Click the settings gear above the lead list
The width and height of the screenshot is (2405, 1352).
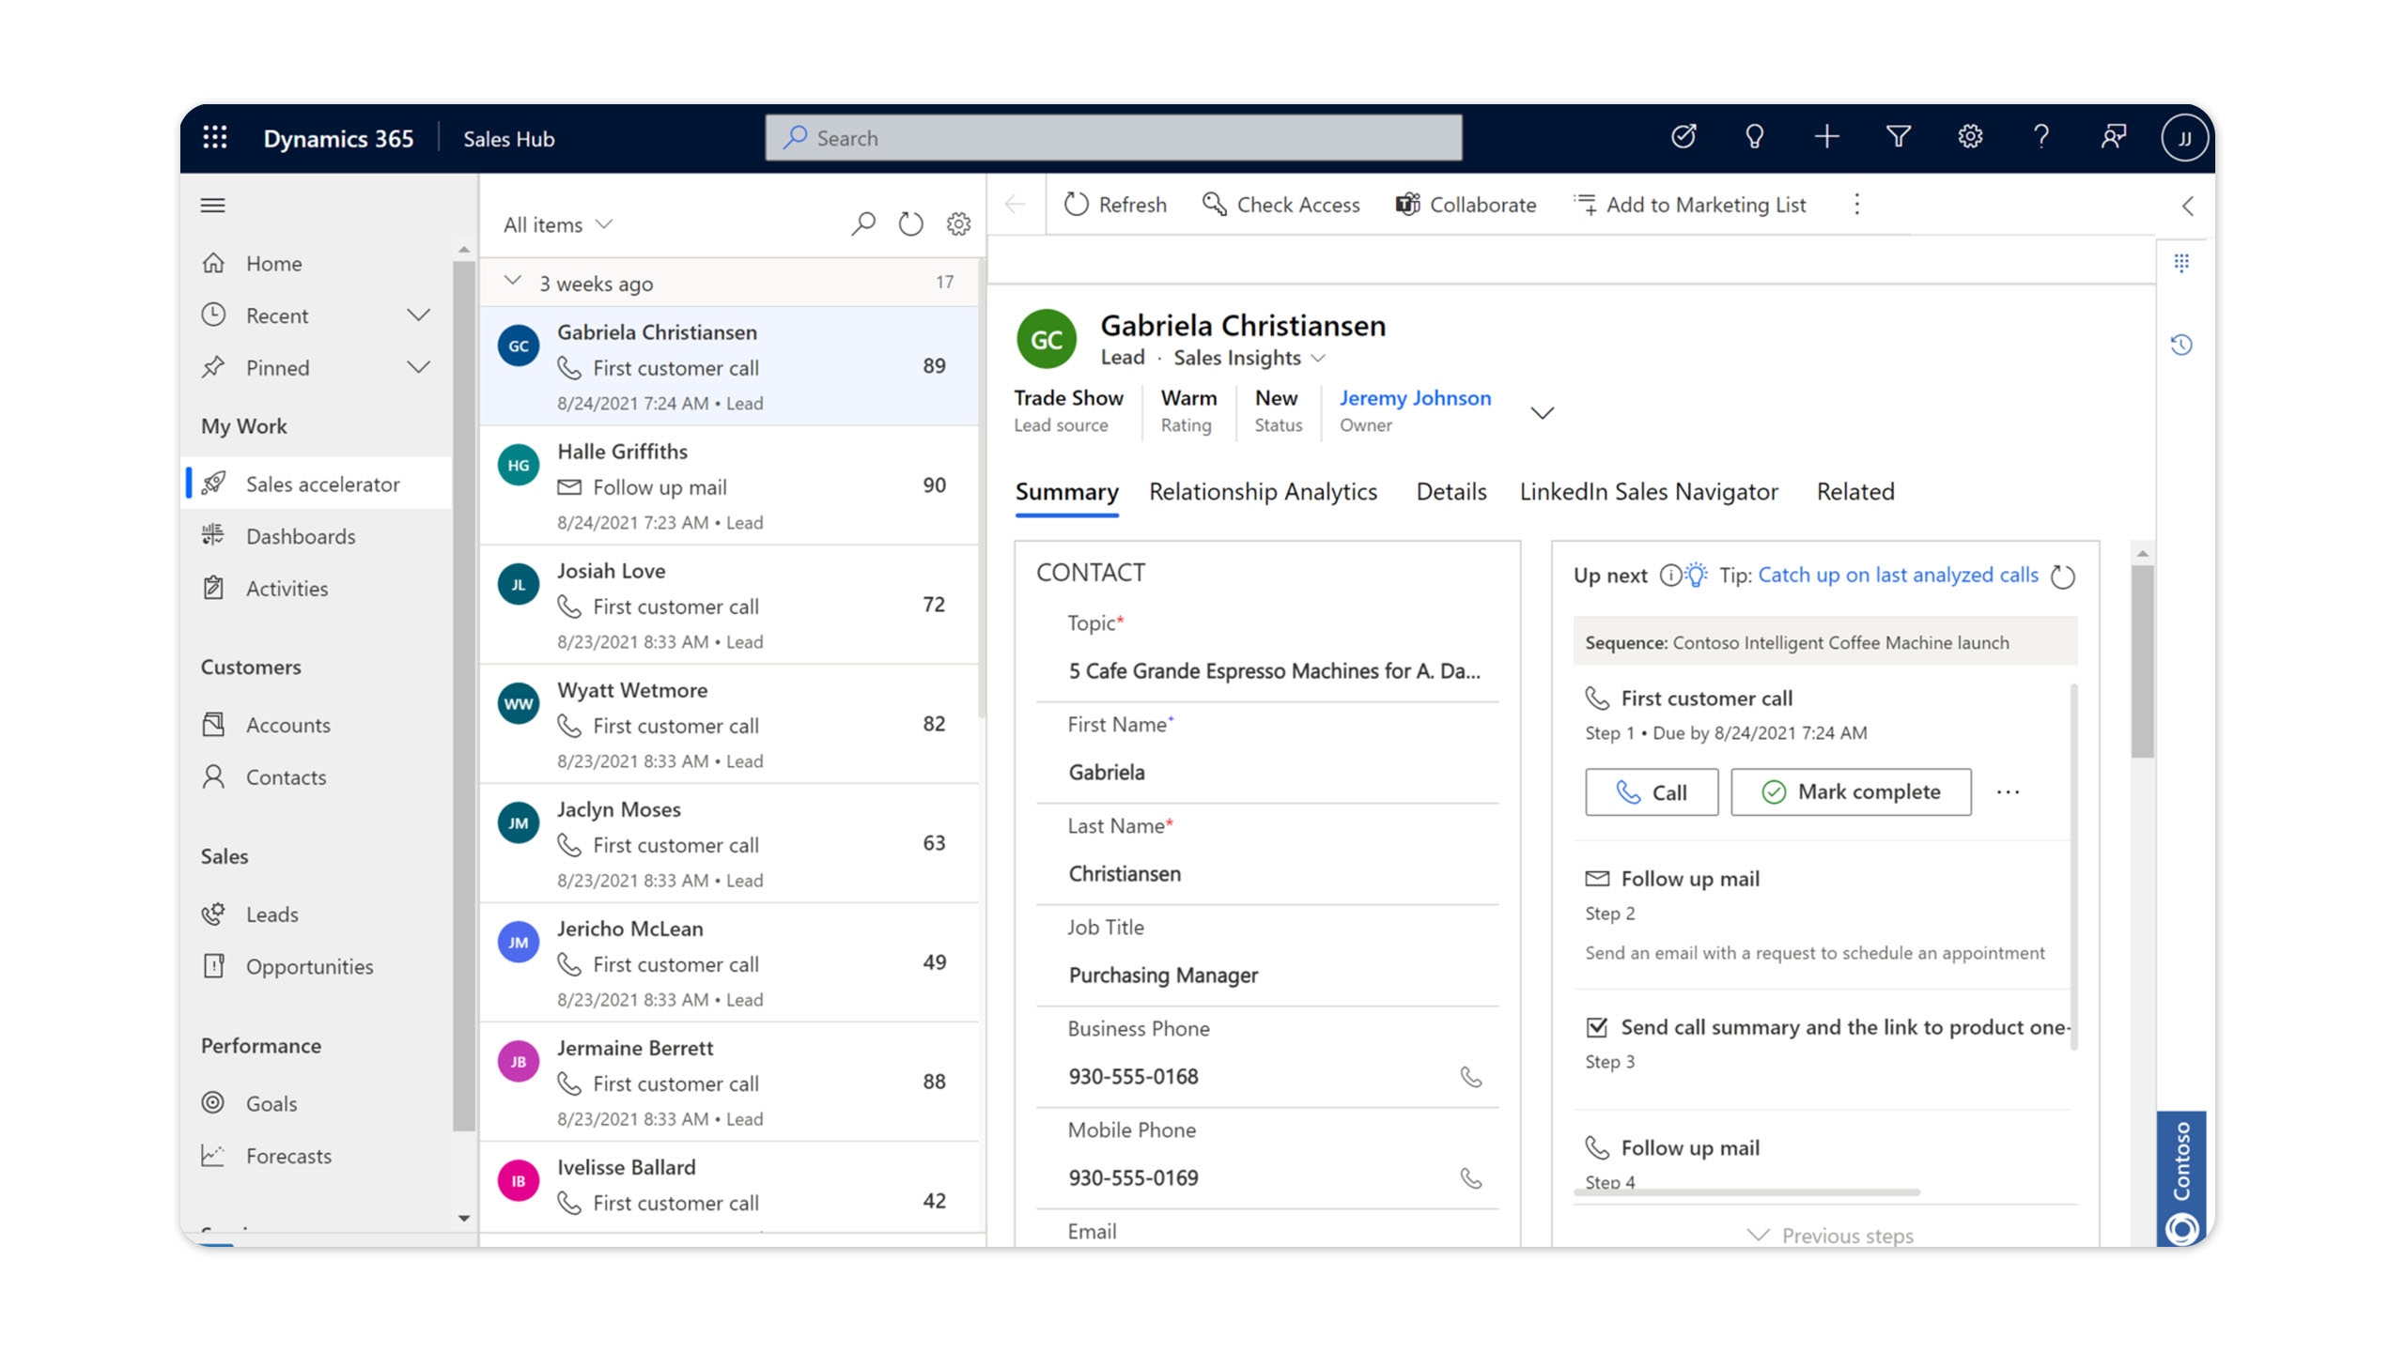click(957, 223)
